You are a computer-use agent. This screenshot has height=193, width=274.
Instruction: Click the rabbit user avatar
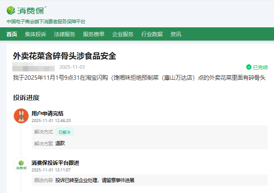[21, 116]
